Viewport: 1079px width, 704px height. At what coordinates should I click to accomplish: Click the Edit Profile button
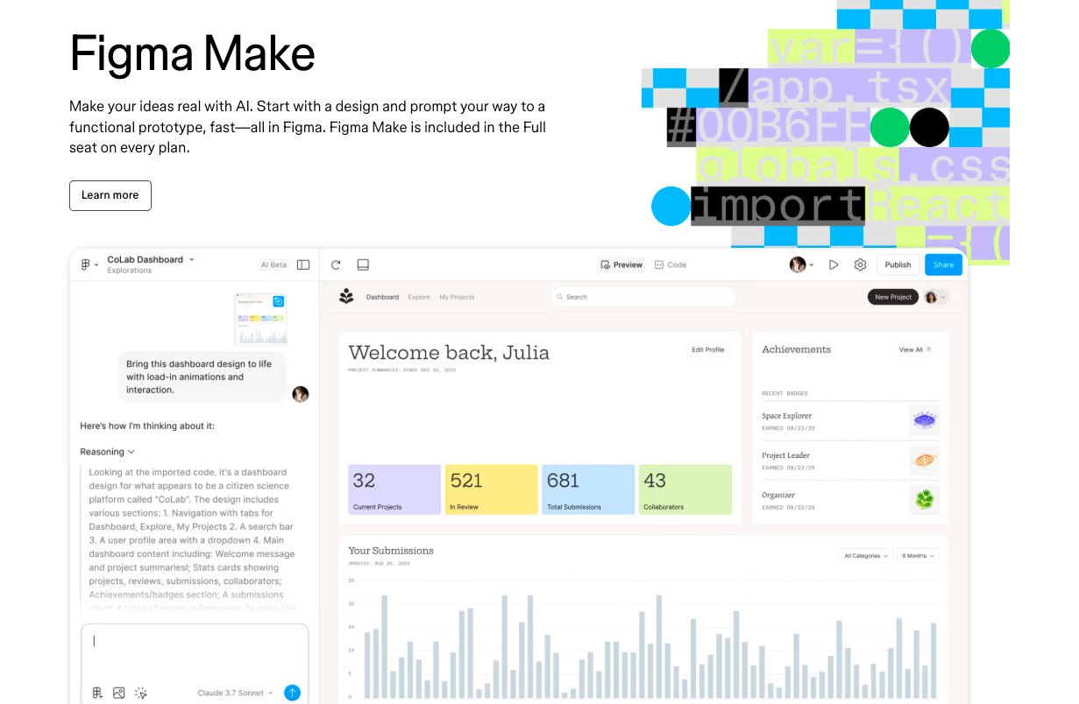[x=708, y=349]
